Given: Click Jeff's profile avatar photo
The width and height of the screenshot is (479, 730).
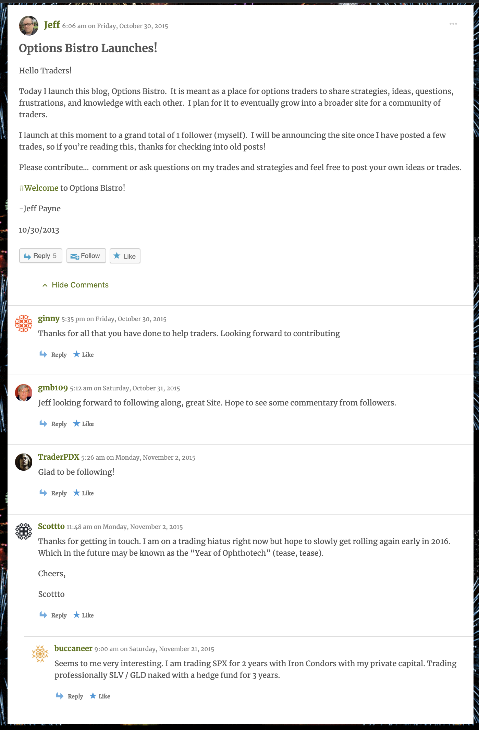Looking at the screenshot, I should tap(29, 26).
